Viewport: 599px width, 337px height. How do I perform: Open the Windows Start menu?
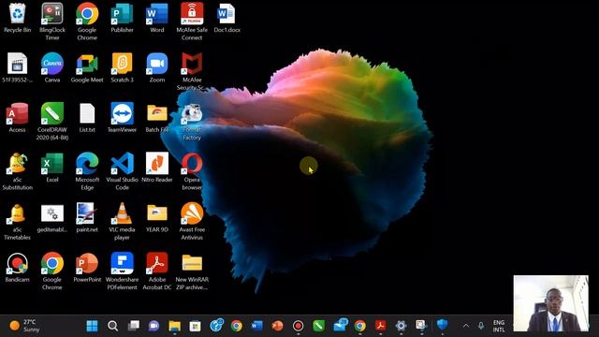pyautogui.click(x=92, y=326)
